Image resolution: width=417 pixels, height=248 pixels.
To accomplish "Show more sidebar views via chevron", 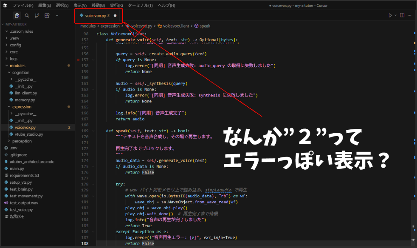I will tap(57, 15).
